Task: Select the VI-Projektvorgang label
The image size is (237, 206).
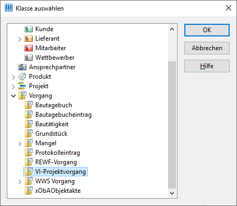Action: (x=61, y=172)
